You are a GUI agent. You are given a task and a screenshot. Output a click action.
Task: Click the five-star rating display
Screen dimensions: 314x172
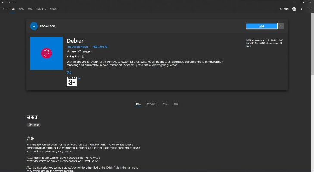(73, 56)
